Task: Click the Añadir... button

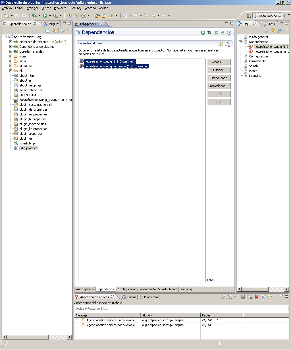Action: (x=219, y=62)
